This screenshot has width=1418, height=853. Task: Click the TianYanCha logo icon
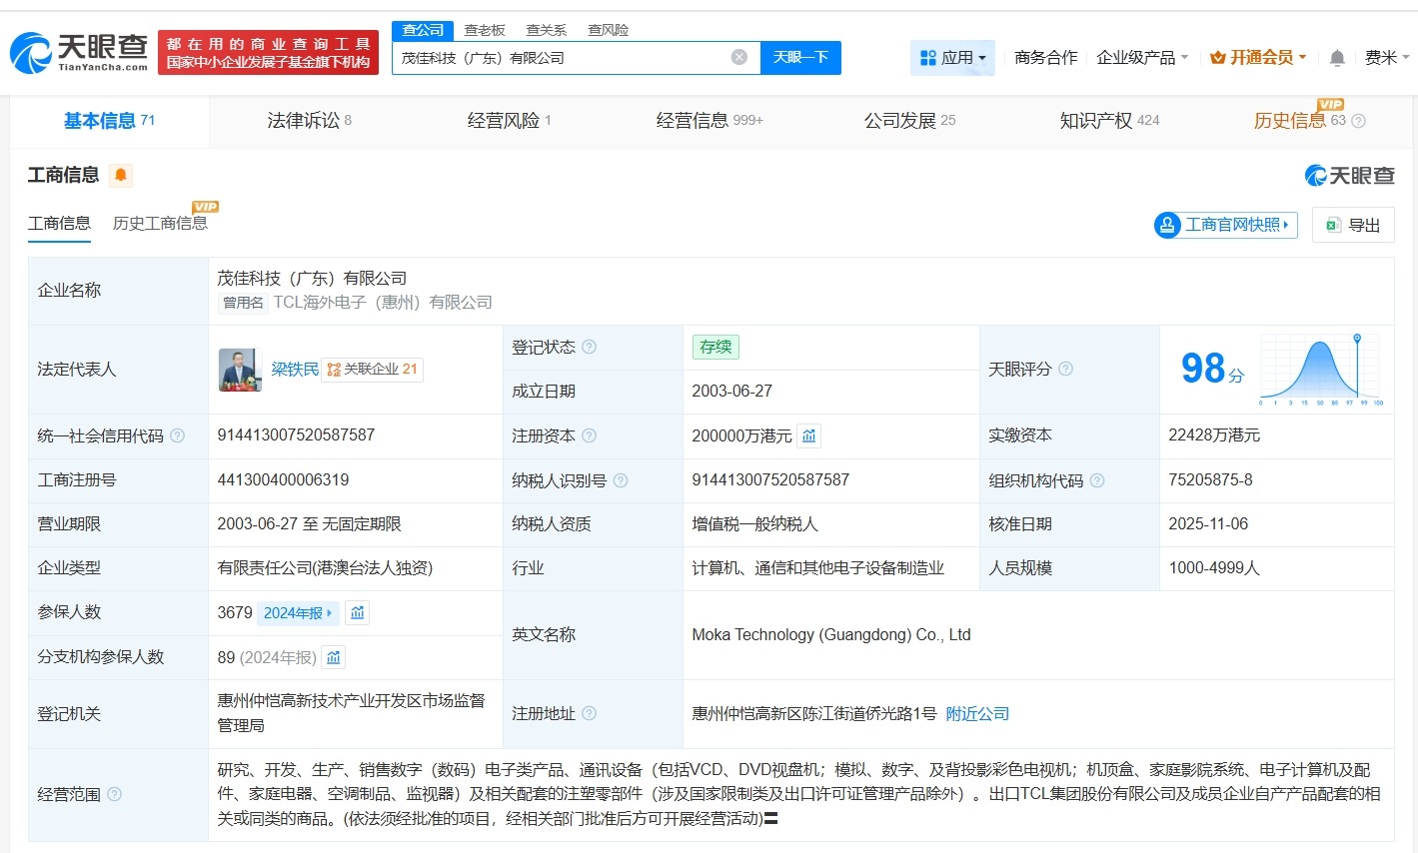coord(30,51)
